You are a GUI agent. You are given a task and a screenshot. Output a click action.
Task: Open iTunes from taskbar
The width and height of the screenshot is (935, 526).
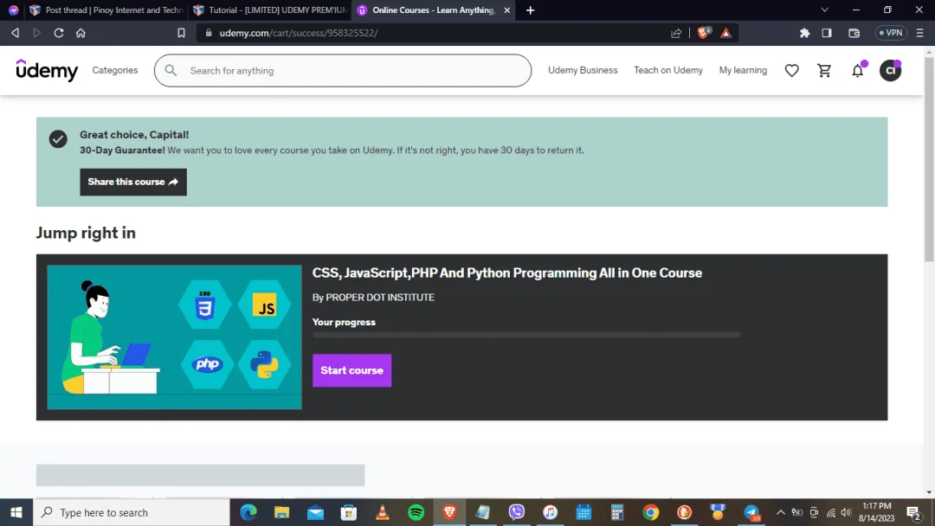[x=550, y=512]
